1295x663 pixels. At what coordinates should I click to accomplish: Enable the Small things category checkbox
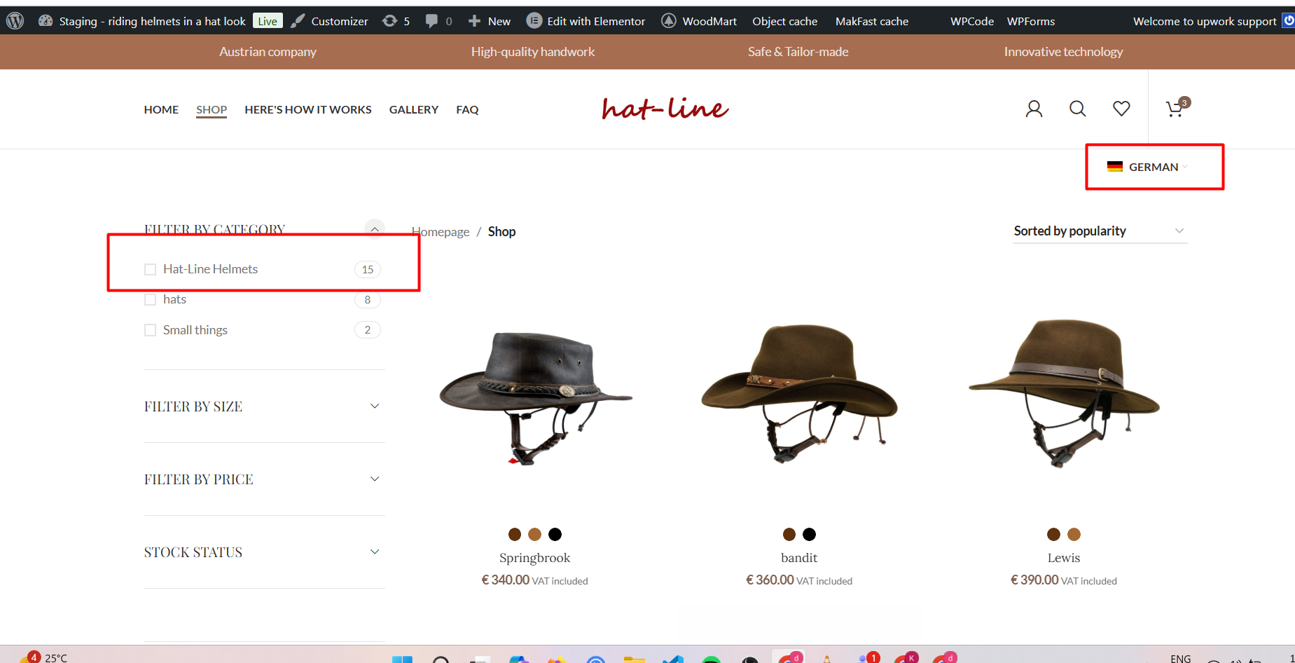150,330
